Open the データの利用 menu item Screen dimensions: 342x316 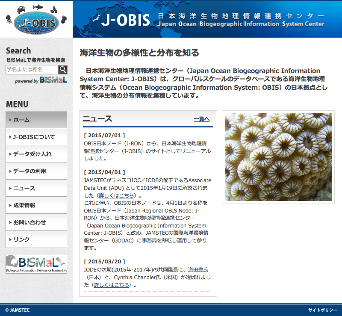(x=36, y=171)
